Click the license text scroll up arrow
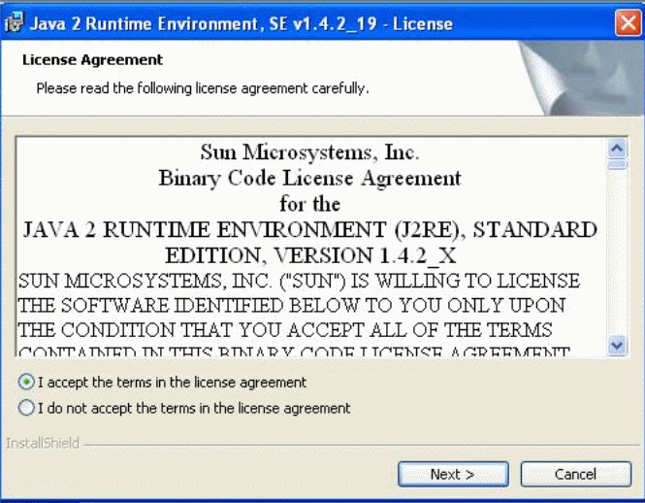The width and height of the screenshot is (645, 503). (x=617, y=149)
